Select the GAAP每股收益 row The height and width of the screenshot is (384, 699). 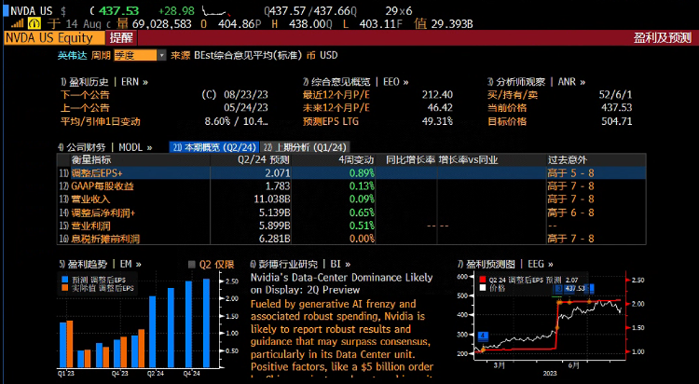pos(351,186)
